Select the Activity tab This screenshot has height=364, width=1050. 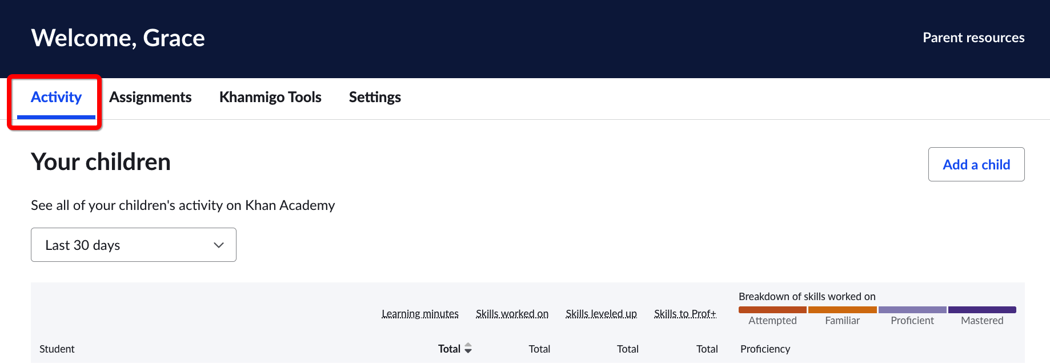click(x=56, y=98)
